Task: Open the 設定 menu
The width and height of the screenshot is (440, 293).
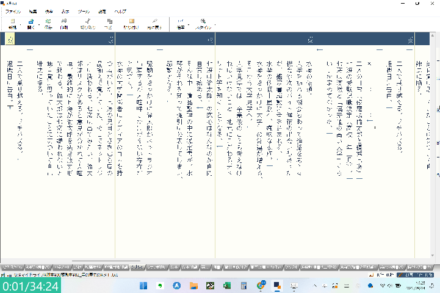Action: pos(102,12)
